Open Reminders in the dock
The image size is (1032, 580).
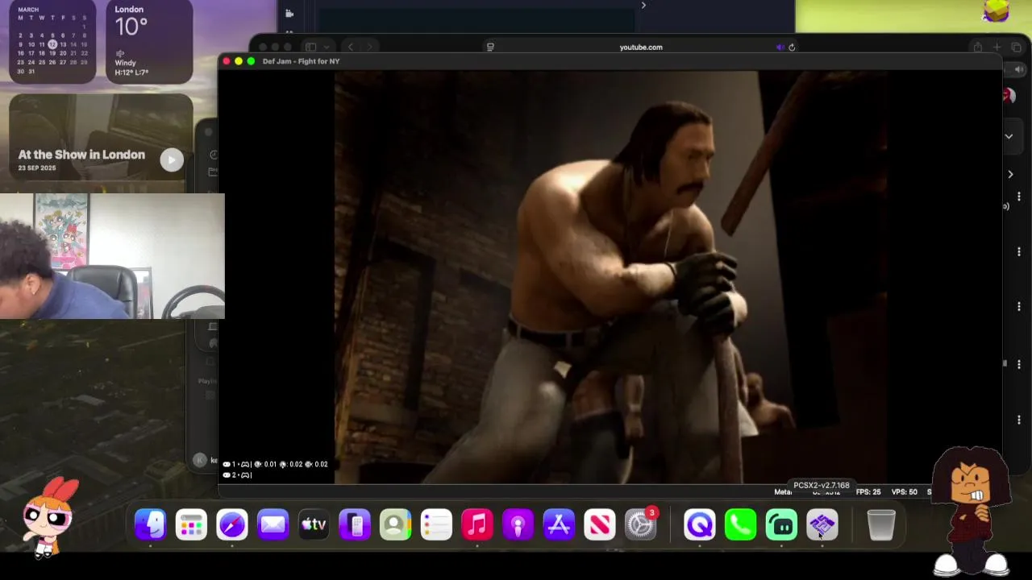click(x=436, y=525)
